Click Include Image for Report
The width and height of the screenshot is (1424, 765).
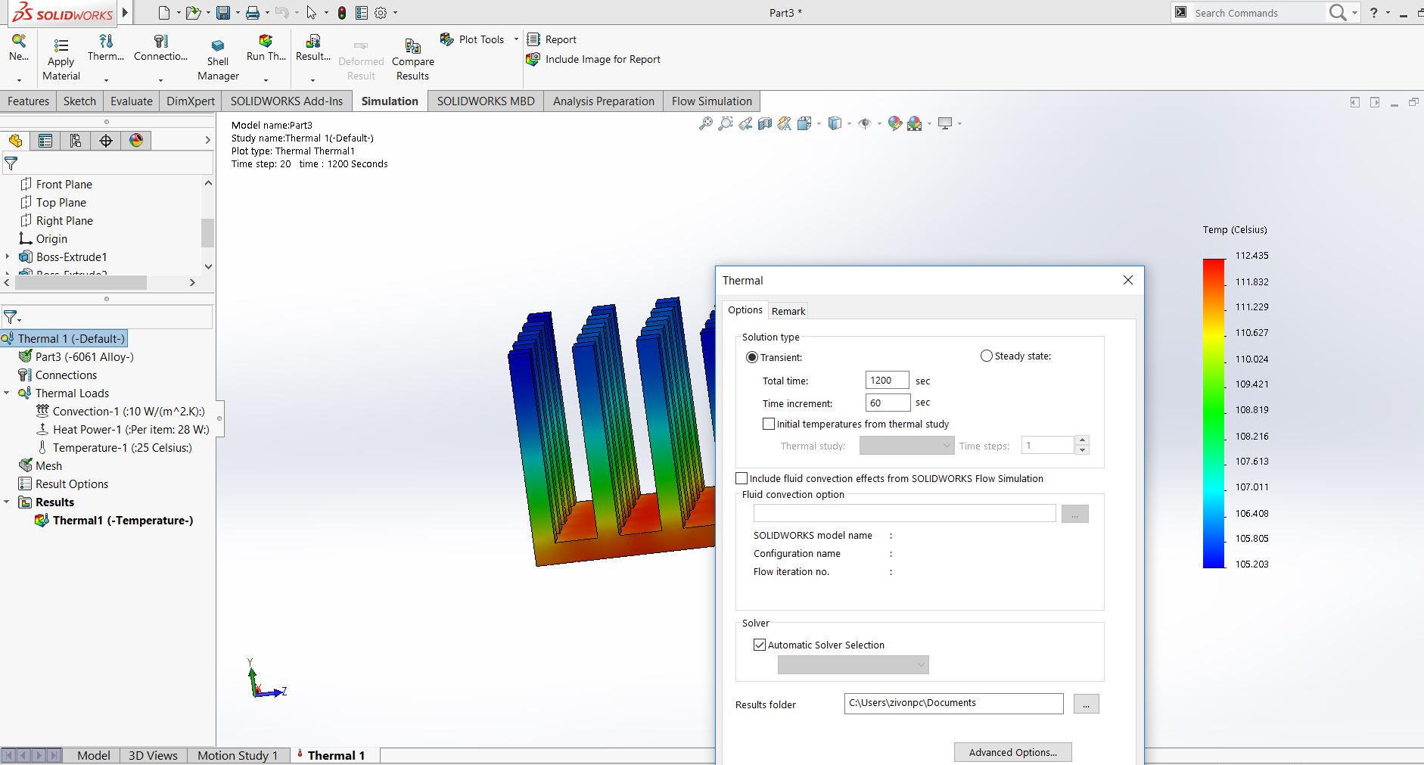click(x=594, y=59)
